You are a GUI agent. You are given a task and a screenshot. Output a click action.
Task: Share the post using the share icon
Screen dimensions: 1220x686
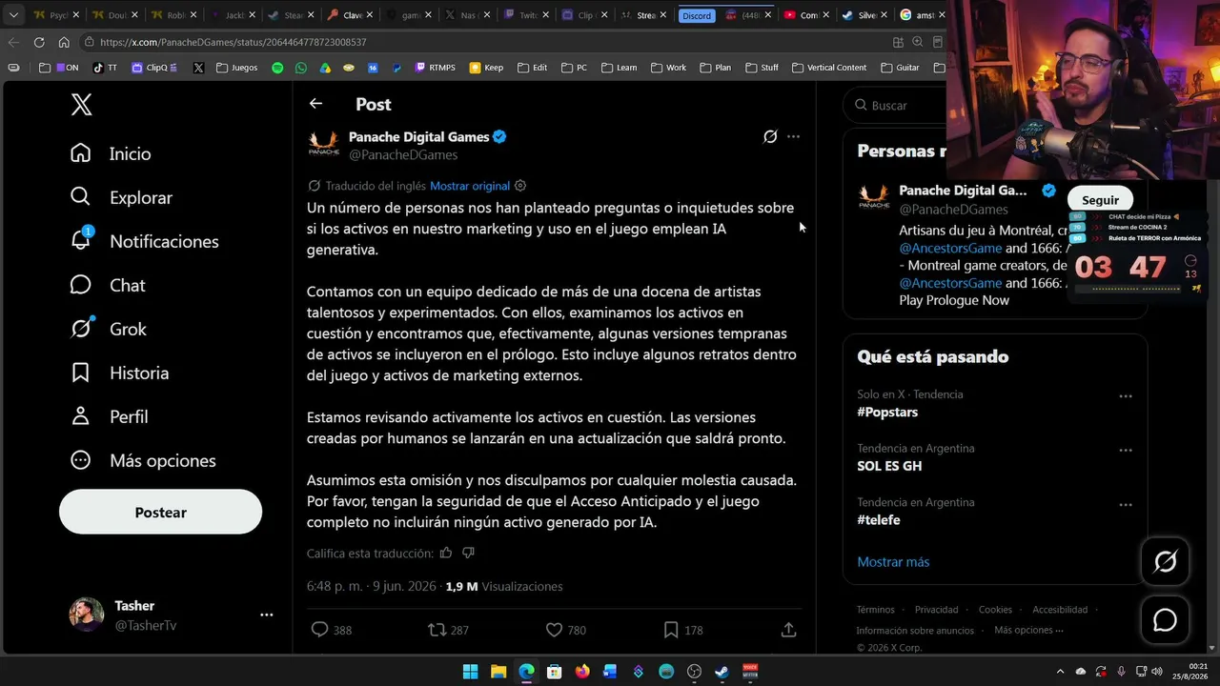point(788,630)
